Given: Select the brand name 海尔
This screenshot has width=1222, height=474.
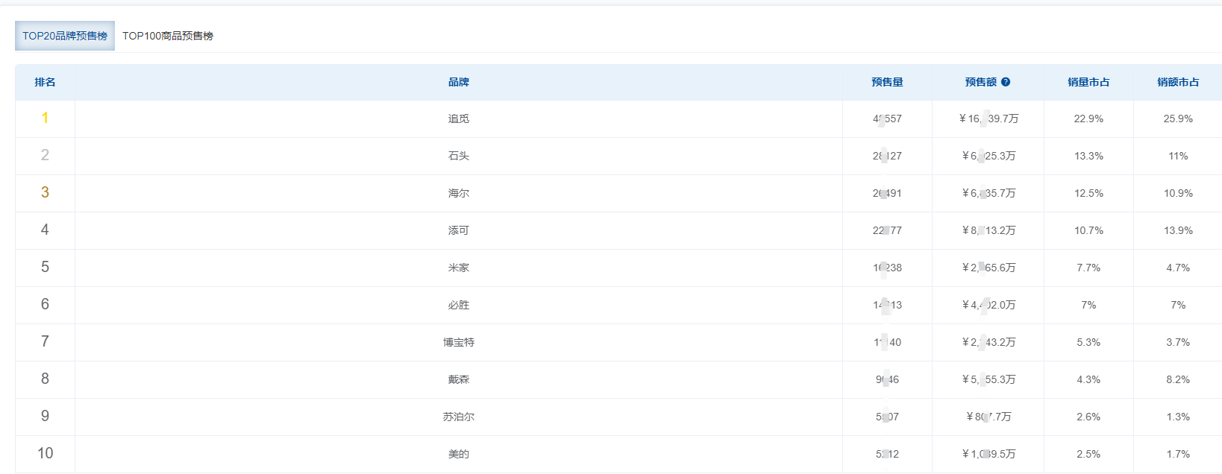Looking at the screenshot, I should 459,193.
